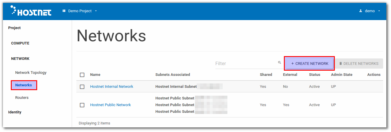Go to Routers in the sidebar
391x132 pixels.
22,98
